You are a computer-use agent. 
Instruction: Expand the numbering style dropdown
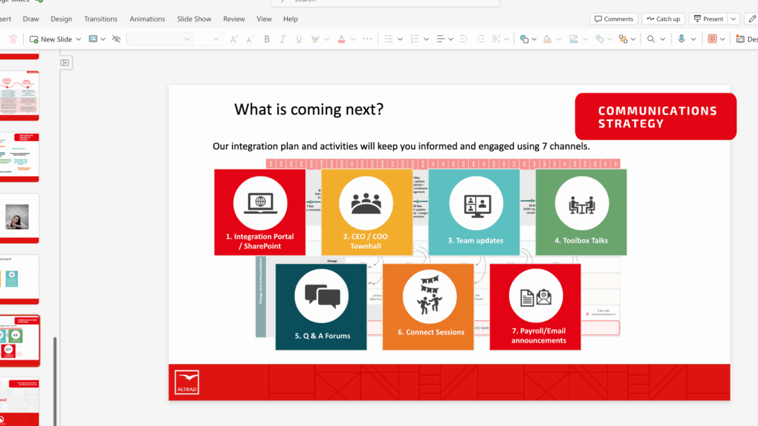(x=426, y=39)
